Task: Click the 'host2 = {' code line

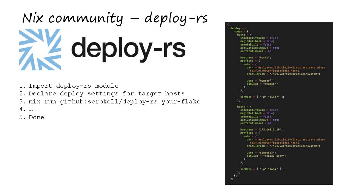Action: point(244,107)
